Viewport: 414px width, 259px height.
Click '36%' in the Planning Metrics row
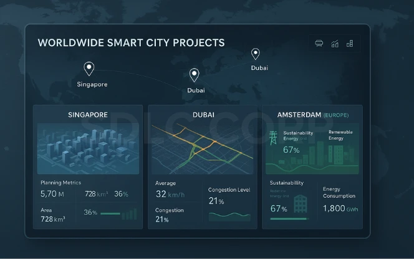click(121, 194)
